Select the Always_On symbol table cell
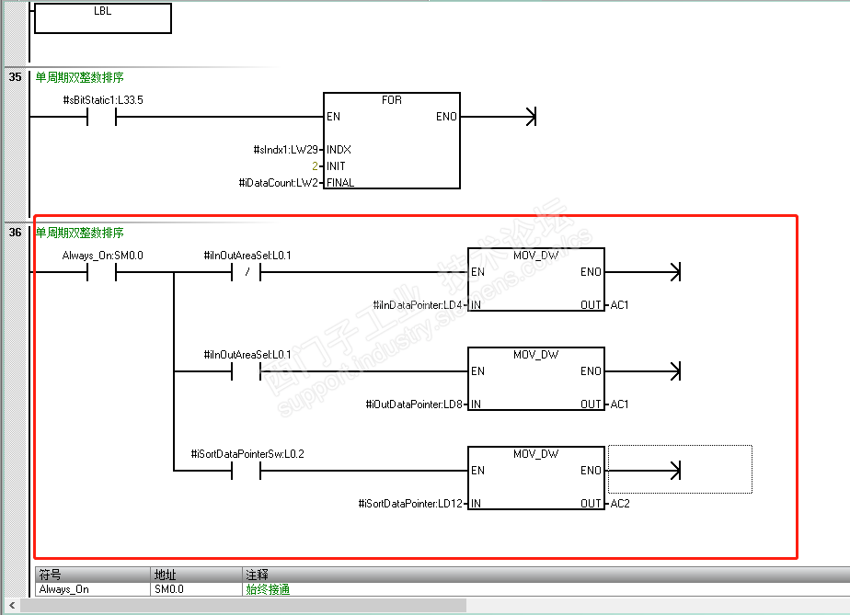The height and width of the screenshot is (615, 850). coord(93,589)
